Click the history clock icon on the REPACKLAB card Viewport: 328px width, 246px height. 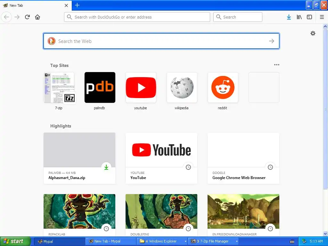coord(106,229)
